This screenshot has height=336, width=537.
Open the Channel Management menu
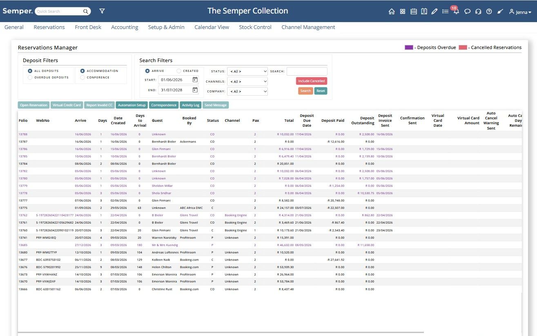pos(308,27)
